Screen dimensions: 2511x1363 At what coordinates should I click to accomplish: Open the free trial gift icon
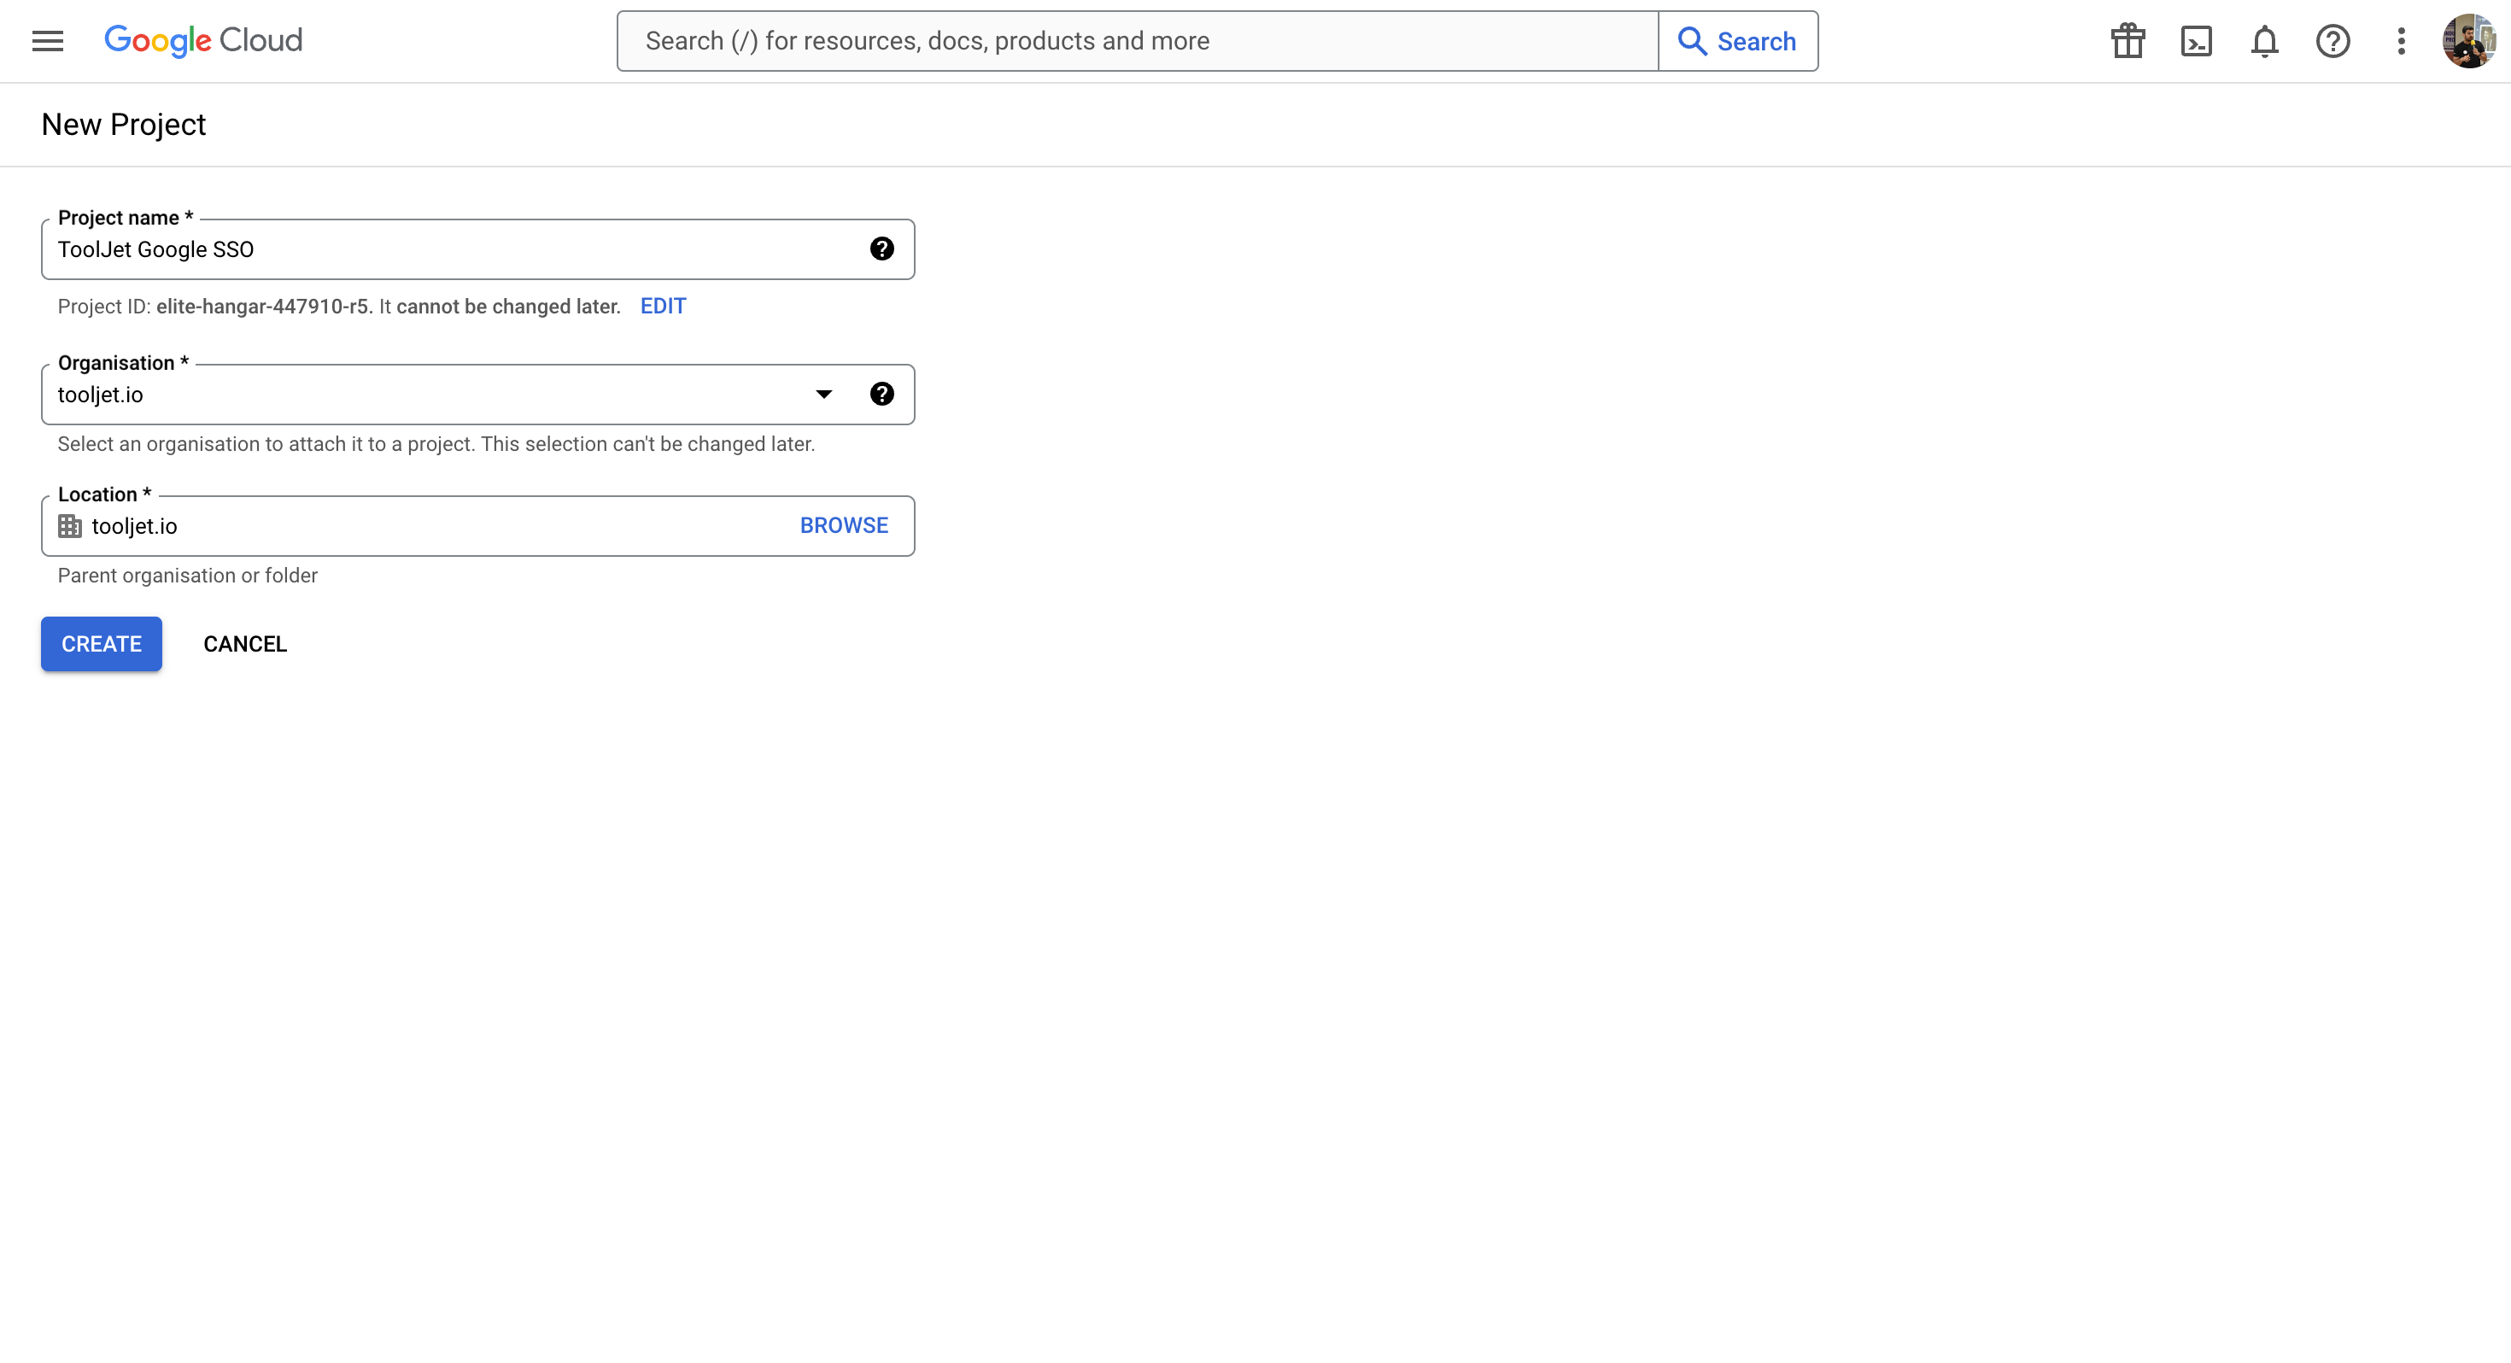pyautogui.click(x=2127, y=41)
